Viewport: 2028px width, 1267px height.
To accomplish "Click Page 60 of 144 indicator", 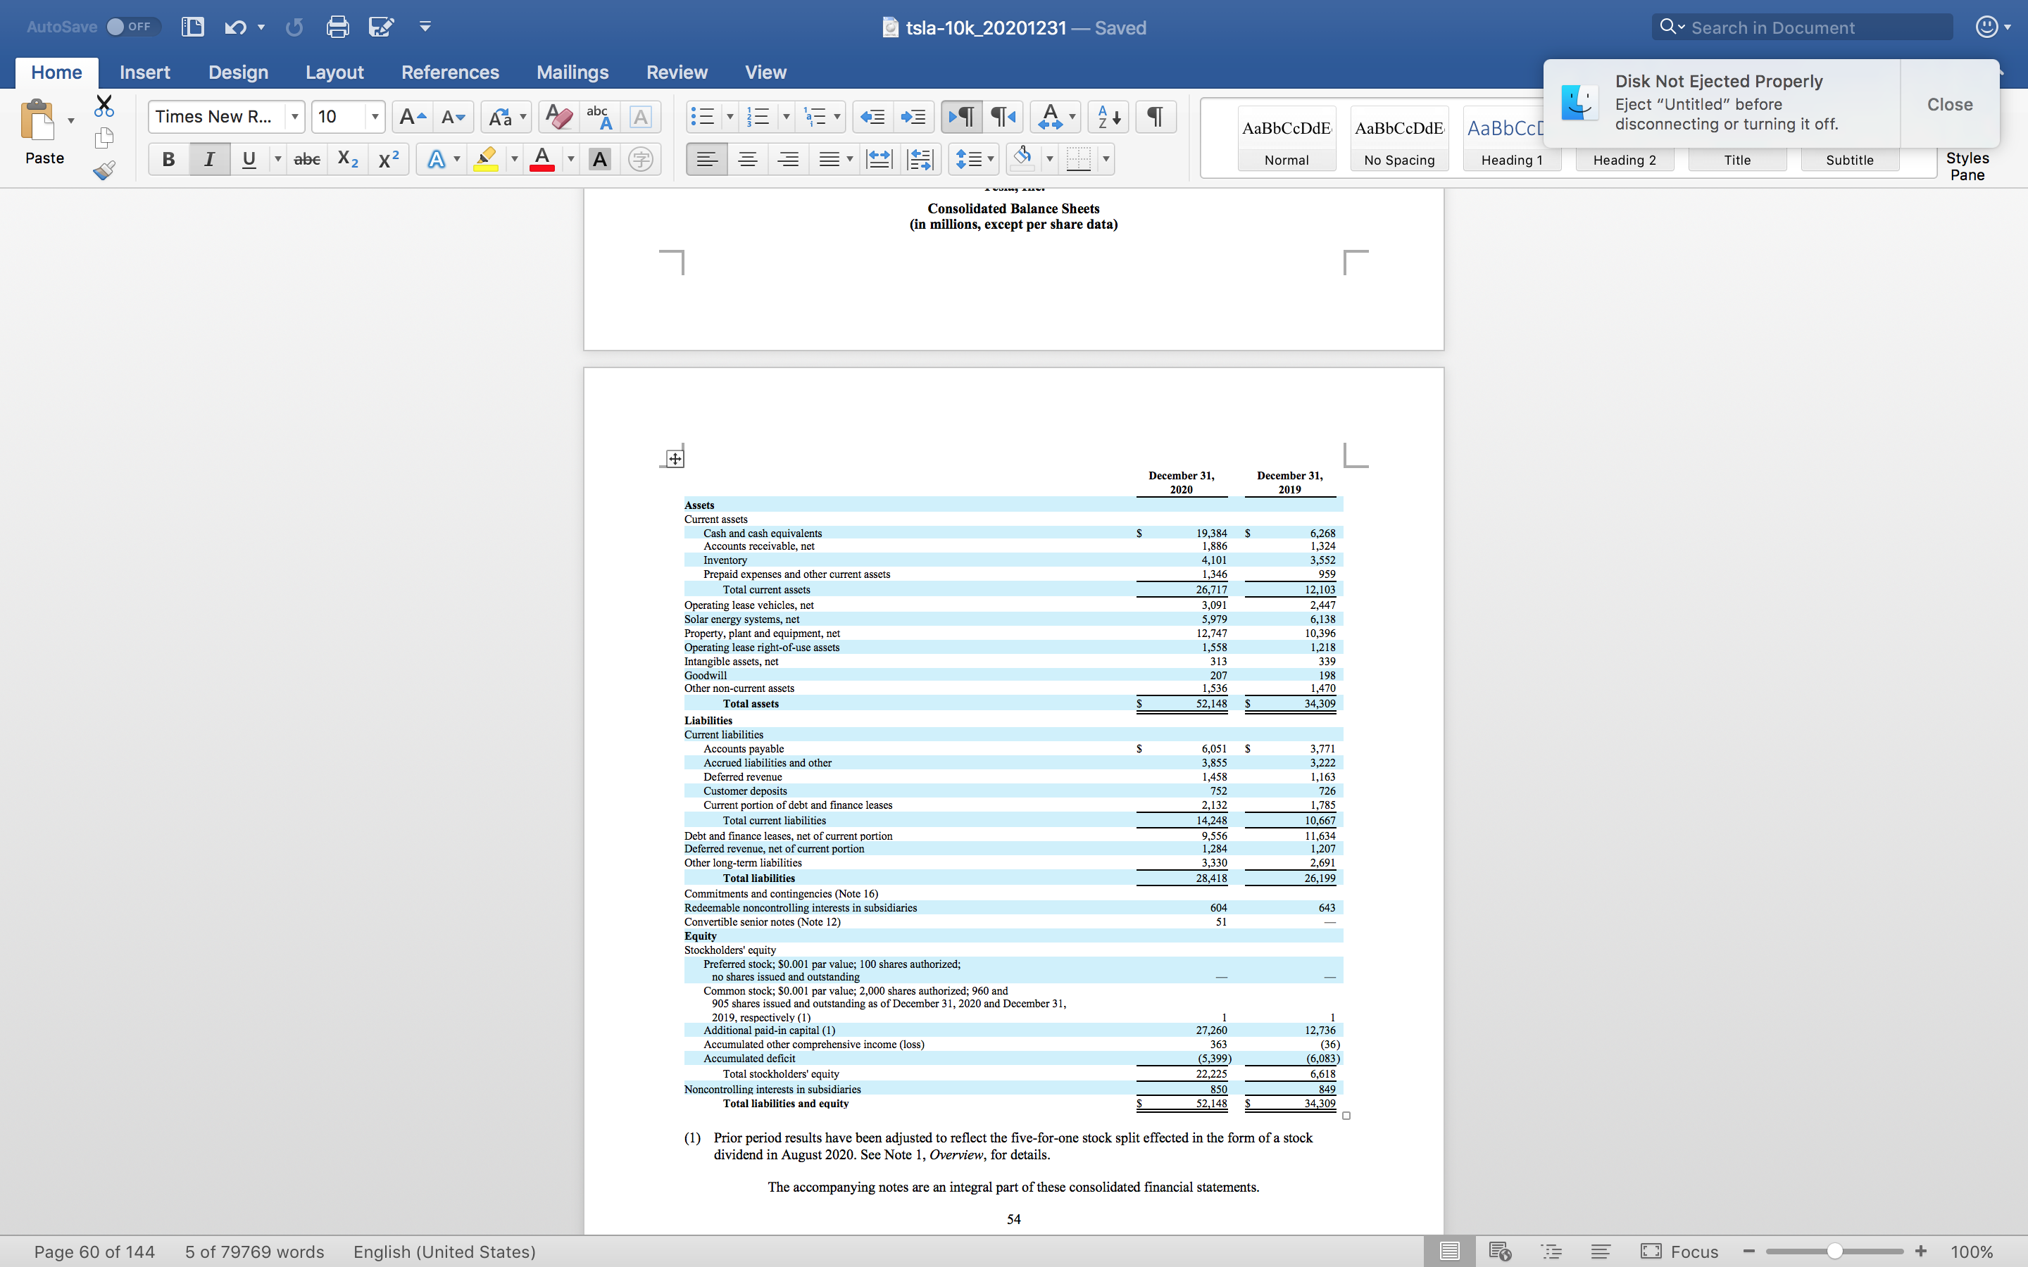I will 94,1251.
